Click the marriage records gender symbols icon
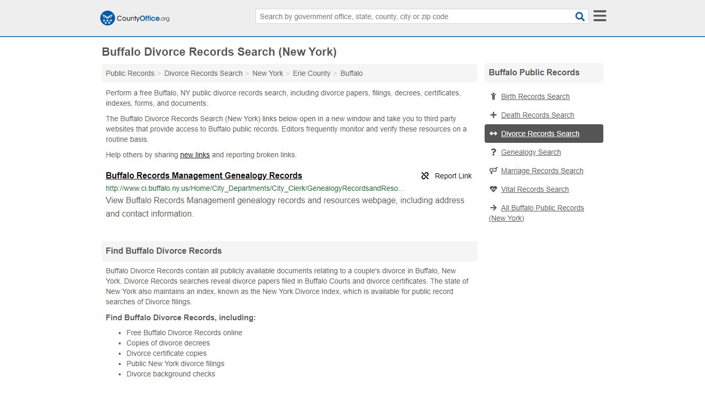 493,171
